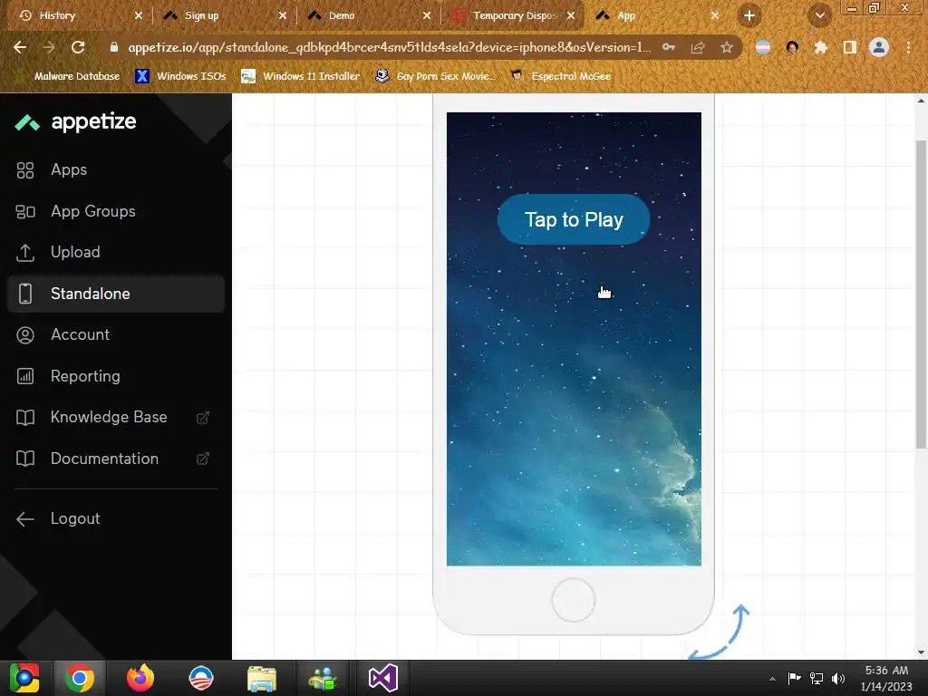This screenshot has height=696, width=928.
Task: Click the Standalone phone icon
Action: tap(24, 294)
